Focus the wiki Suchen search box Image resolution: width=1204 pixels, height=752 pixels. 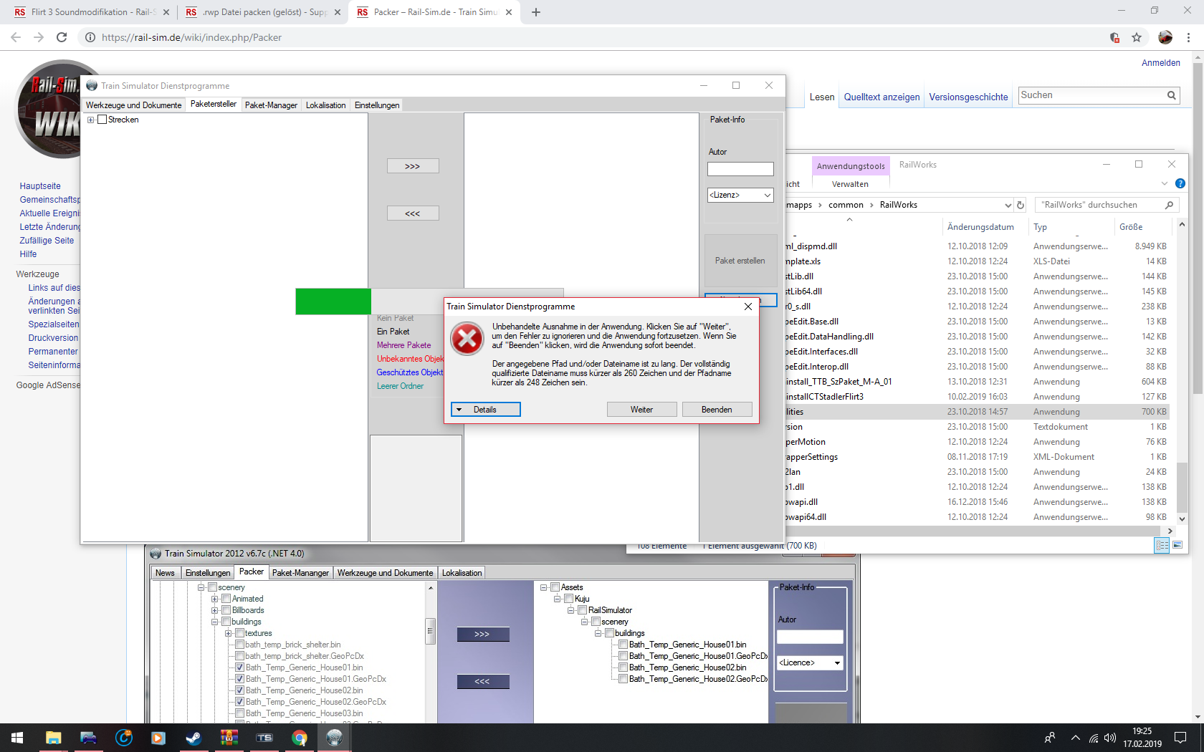[x=1092, y=95]
